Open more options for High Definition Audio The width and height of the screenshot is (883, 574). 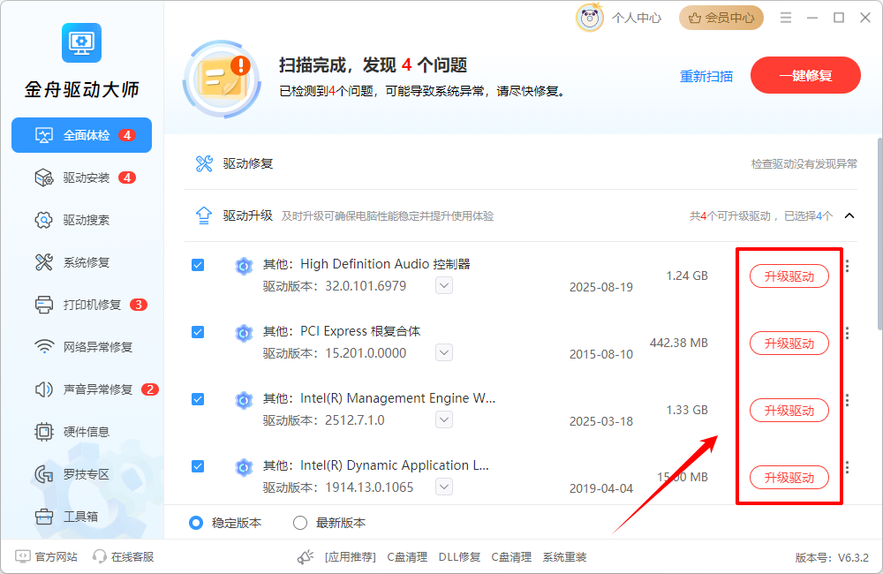click(x=848, y=266)
